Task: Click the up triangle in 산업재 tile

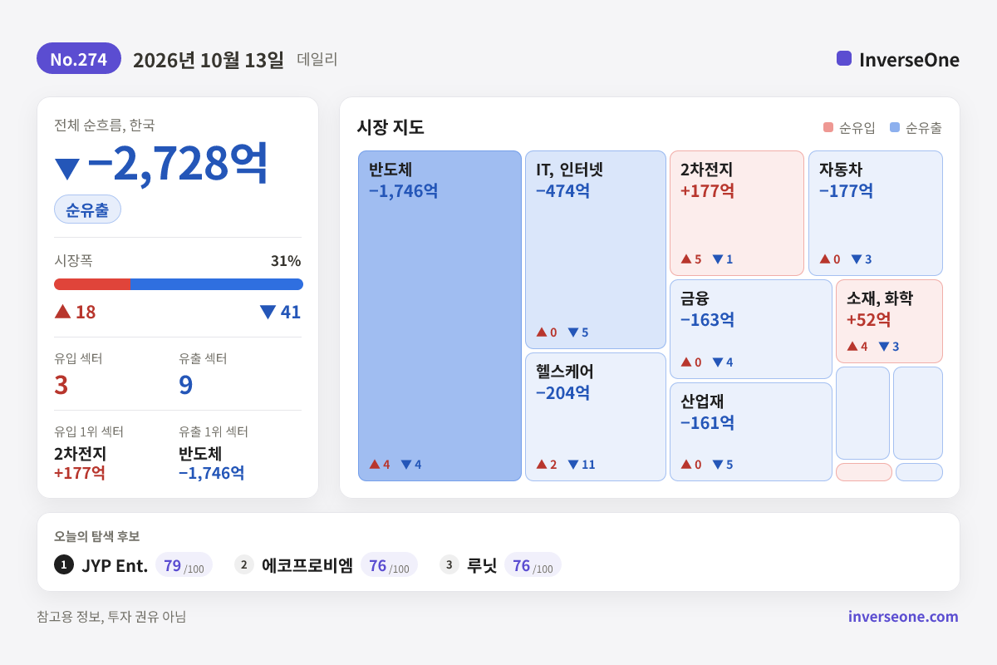Action: [x=686, y=464]
